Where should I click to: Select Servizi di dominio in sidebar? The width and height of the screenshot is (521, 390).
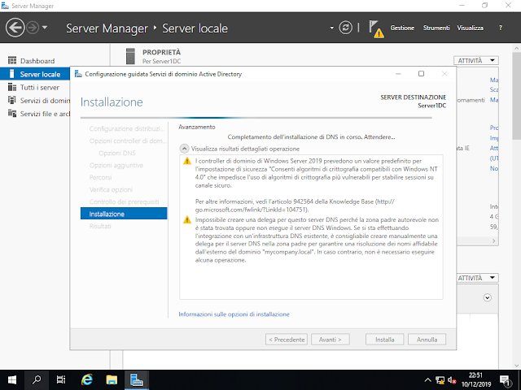tap(35, 101)
